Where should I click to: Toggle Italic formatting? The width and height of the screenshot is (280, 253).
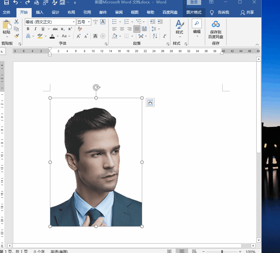tap(35, 29)
